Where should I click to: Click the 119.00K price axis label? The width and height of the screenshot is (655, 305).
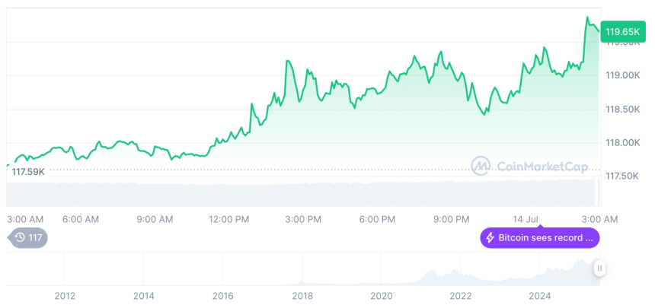(x=621, y=75)
